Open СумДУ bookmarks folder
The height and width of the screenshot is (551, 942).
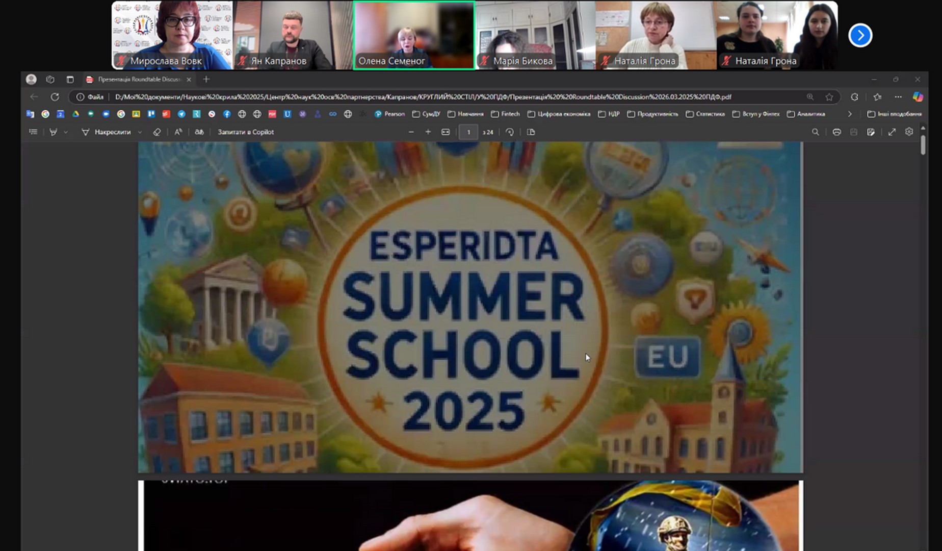426,114
